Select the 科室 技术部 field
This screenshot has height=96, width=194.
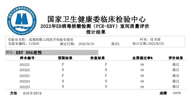tap(150, 40)
